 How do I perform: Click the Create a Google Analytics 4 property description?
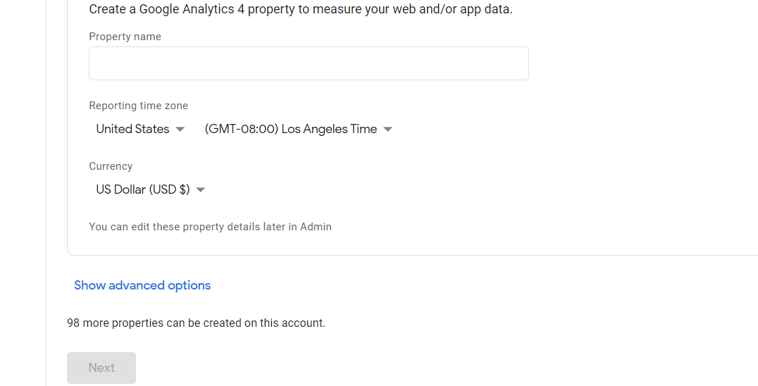pyautogui.click(x=301, y=9)
